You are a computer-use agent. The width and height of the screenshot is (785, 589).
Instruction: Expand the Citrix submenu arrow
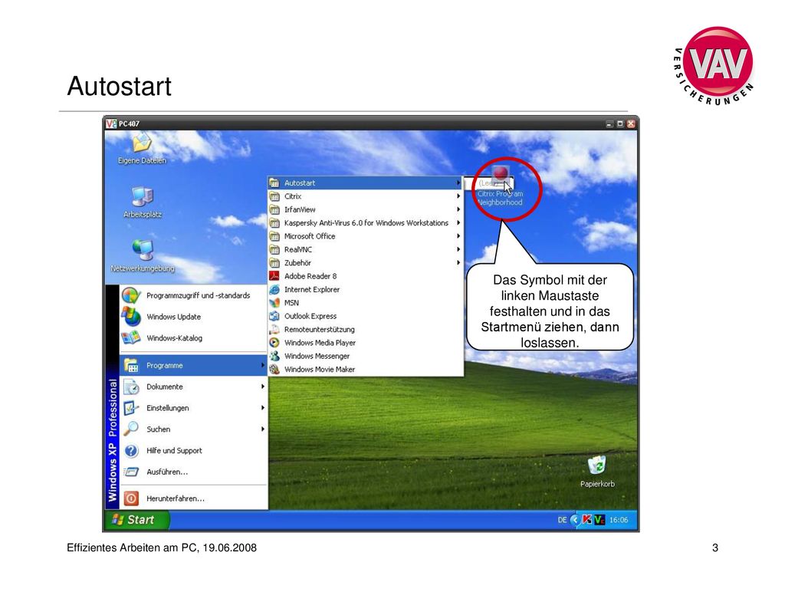pos(458,196)
